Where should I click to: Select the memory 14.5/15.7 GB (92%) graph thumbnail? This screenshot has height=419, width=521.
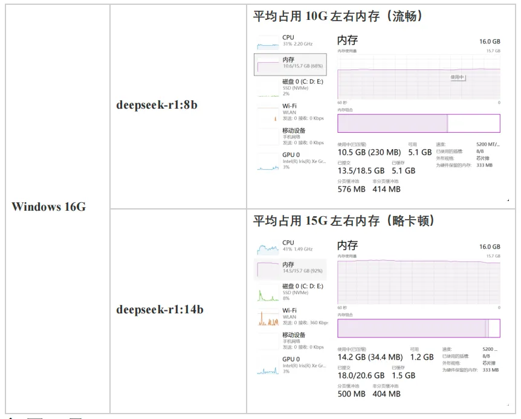268,269
